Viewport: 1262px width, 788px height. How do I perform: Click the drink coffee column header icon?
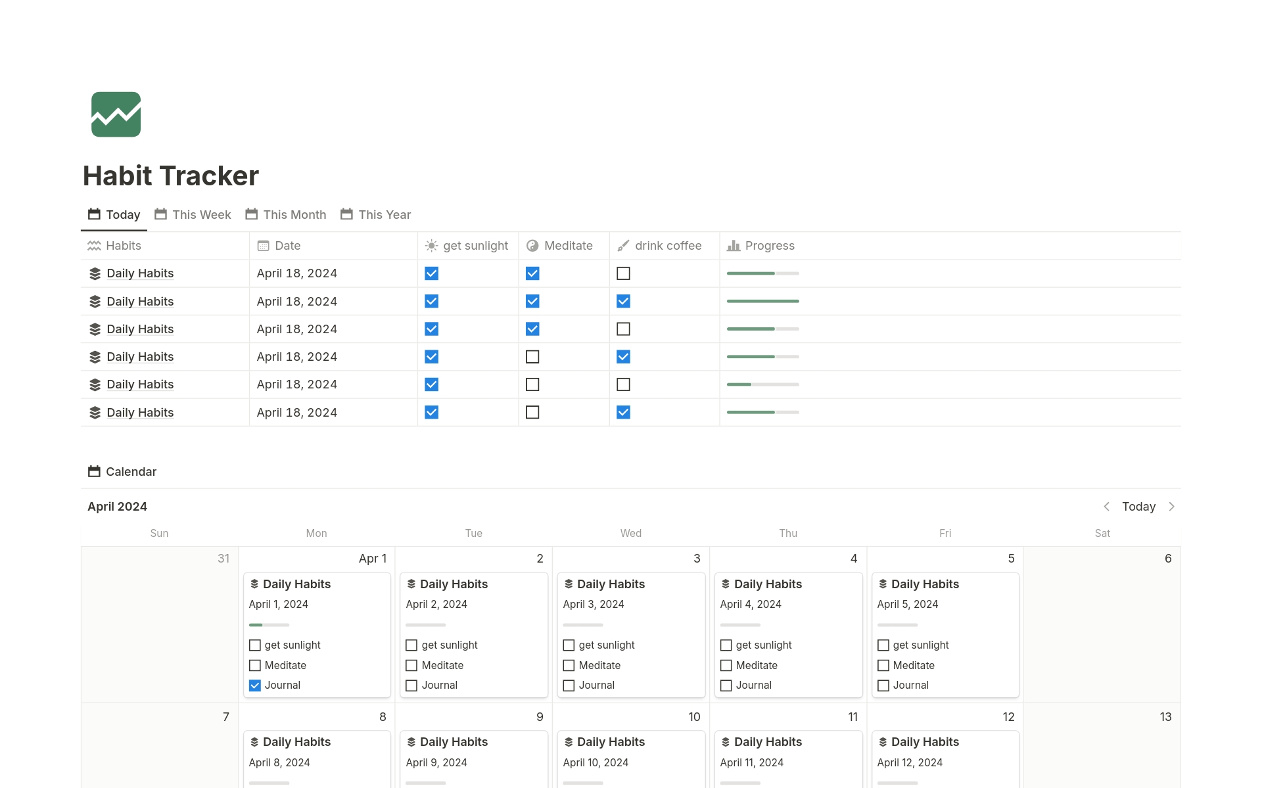pos(623,246)
